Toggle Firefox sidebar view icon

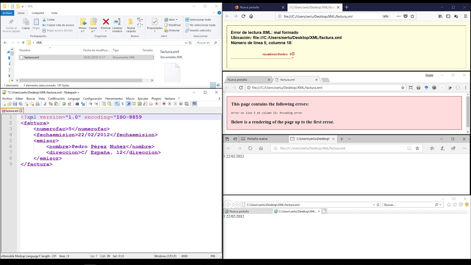point(448,16)
